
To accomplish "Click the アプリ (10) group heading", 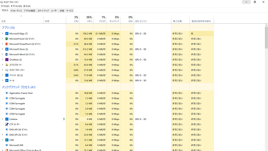I will pyautogui.click(x=8, y=28).
